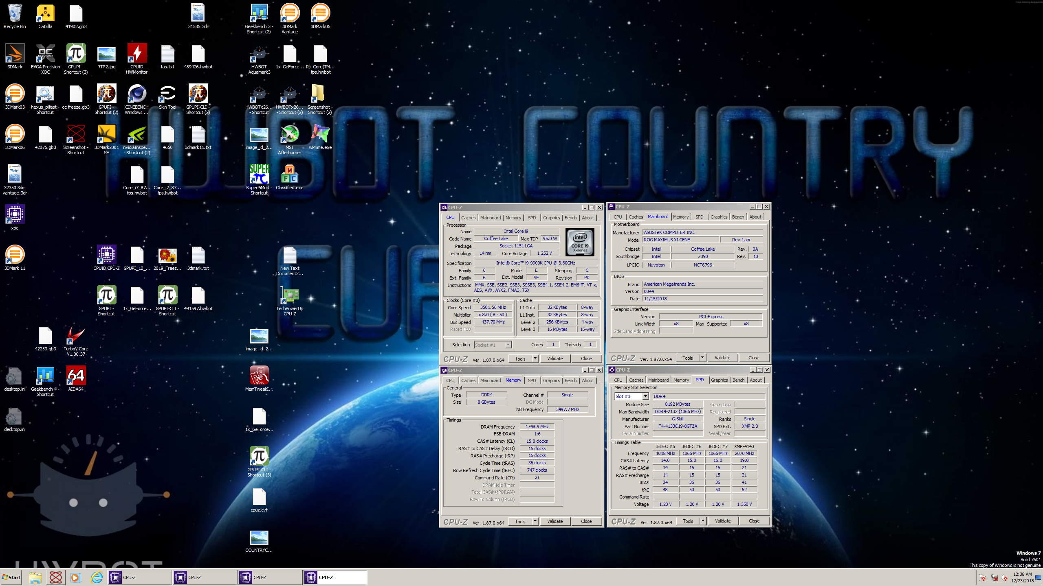Switch to SPD tab in Memory window
Screen dimensions: 1043x586
pos(532,380)
